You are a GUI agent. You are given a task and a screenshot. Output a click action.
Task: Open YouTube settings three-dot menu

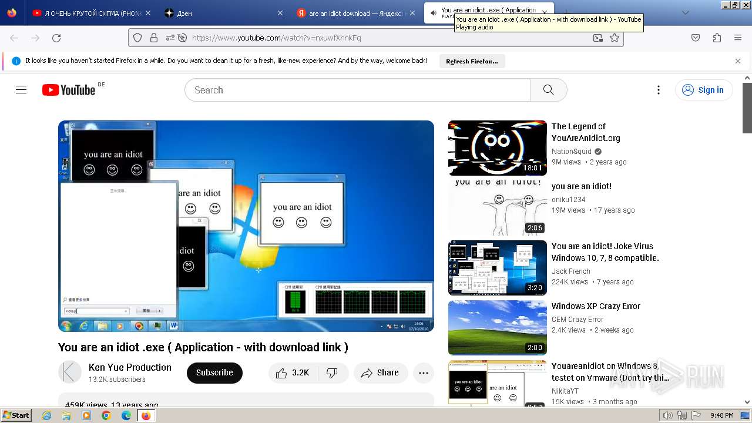659,90
